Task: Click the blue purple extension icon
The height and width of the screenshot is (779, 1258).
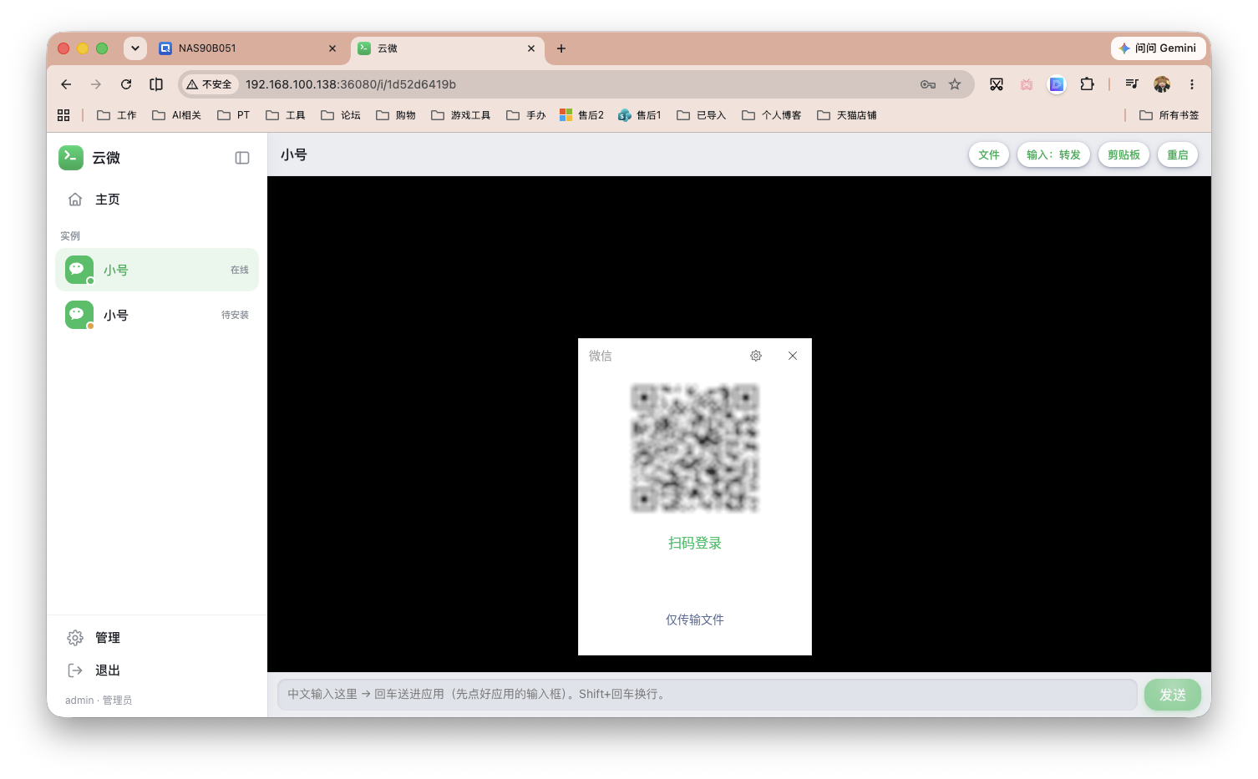Action: 1057,84
